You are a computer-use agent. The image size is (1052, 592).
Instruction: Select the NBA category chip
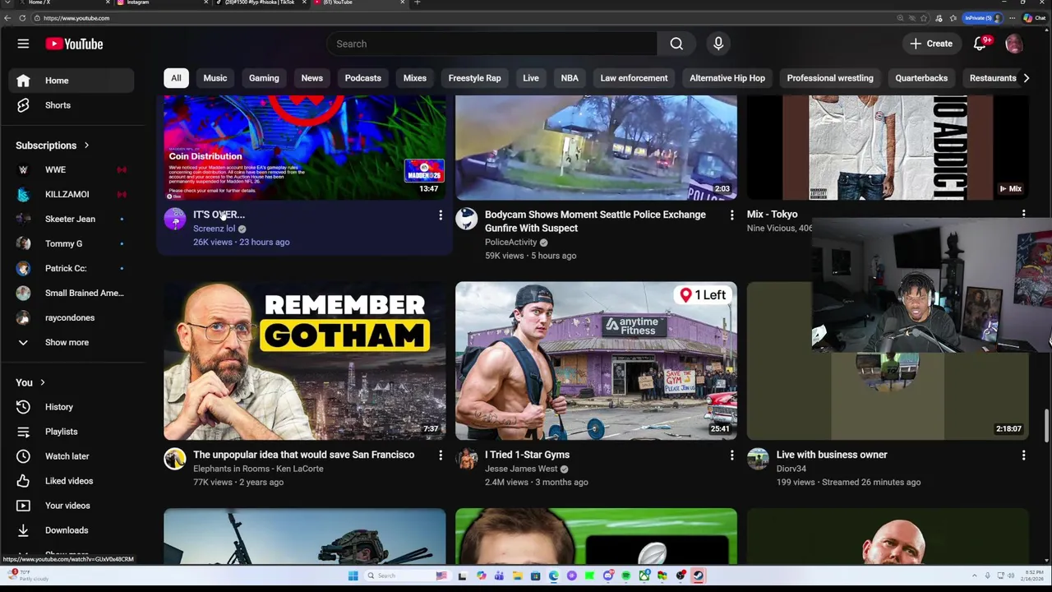point(570,78)
